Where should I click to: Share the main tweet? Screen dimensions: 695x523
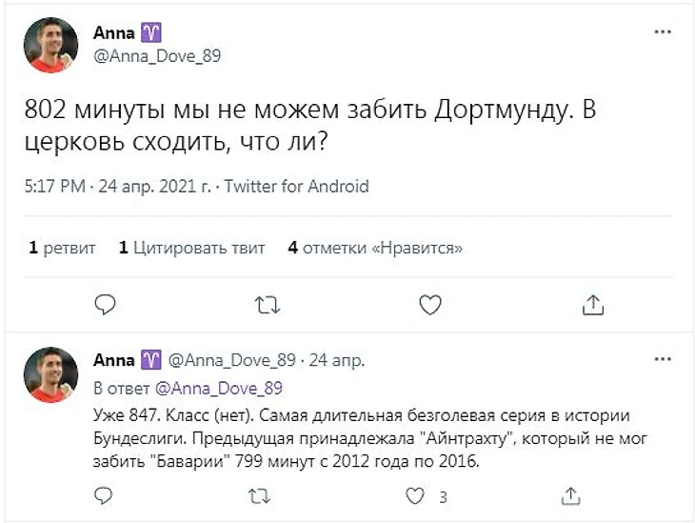(592, 304)
